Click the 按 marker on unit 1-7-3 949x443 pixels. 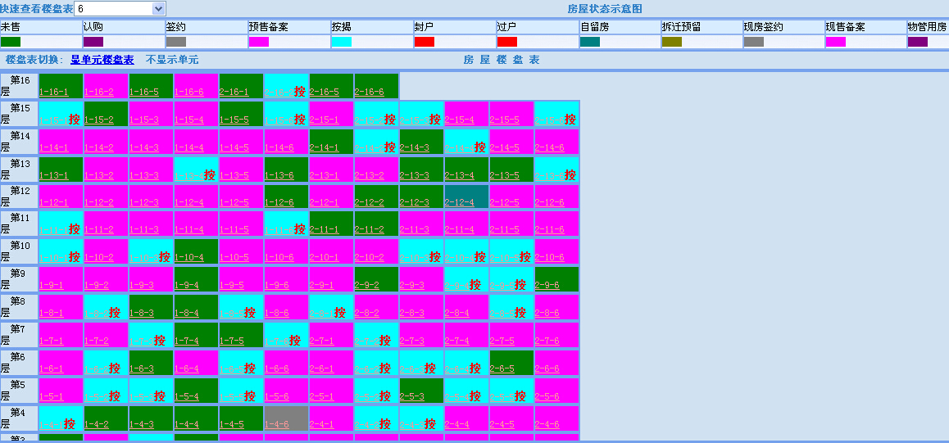[159, 341]
